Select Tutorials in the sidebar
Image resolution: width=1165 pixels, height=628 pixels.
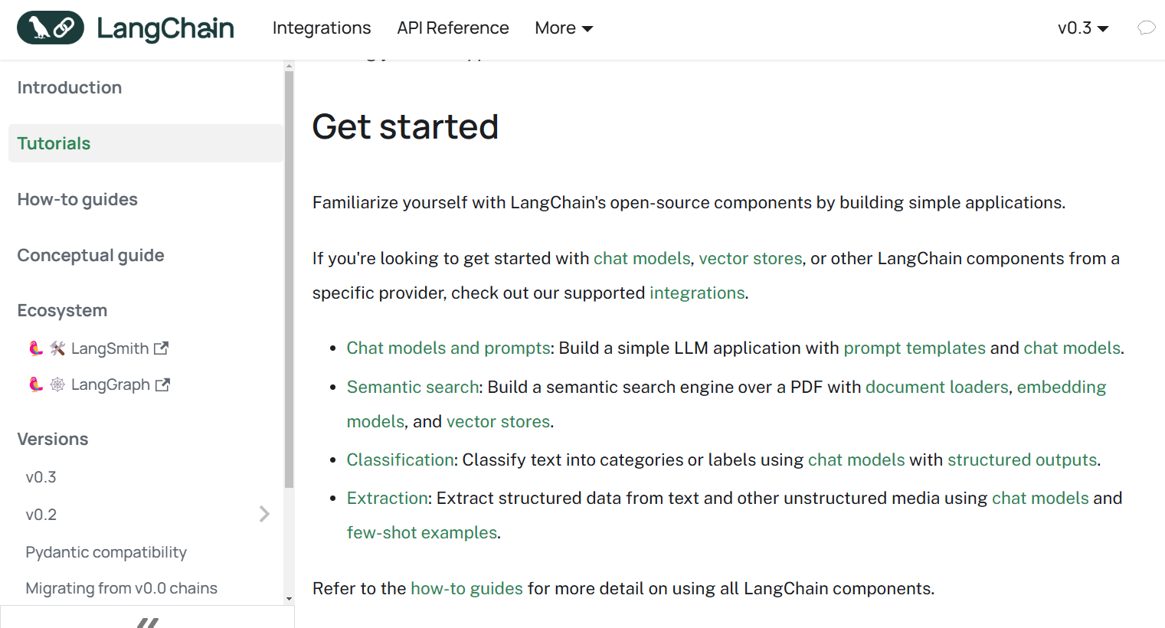point(54,143)
